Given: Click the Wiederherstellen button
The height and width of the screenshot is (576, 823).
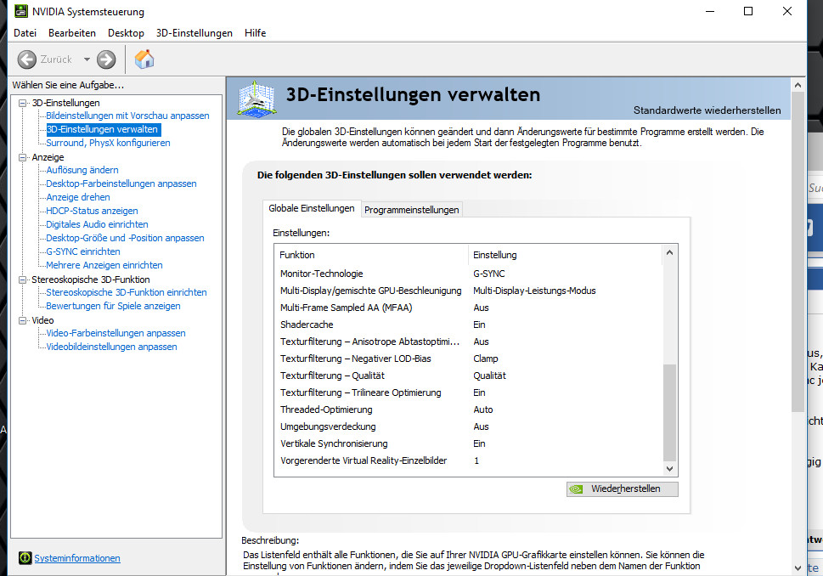Looking at the screenshot, I should (623, 488).
